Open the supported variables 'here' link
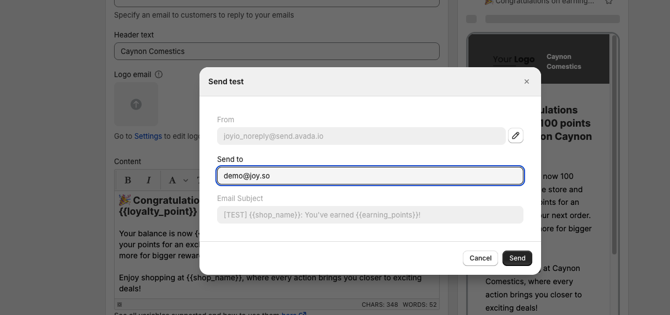This screenshot has width=670, height=315. point(289,314)
